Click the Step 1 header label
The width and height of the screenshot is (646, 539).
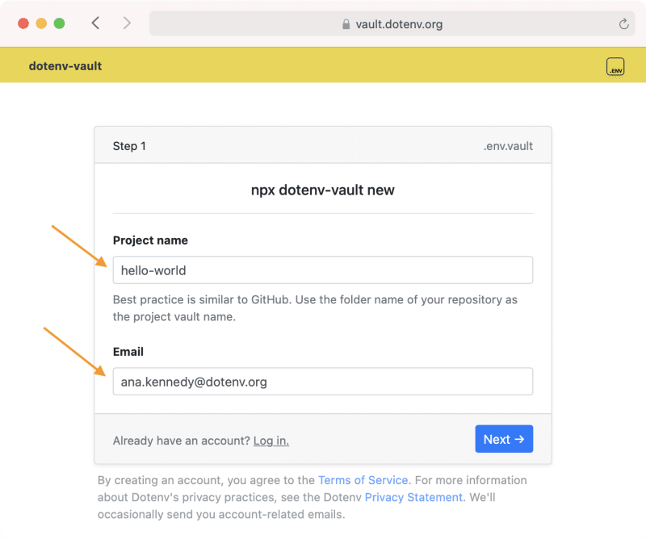[x=129, y=145]
